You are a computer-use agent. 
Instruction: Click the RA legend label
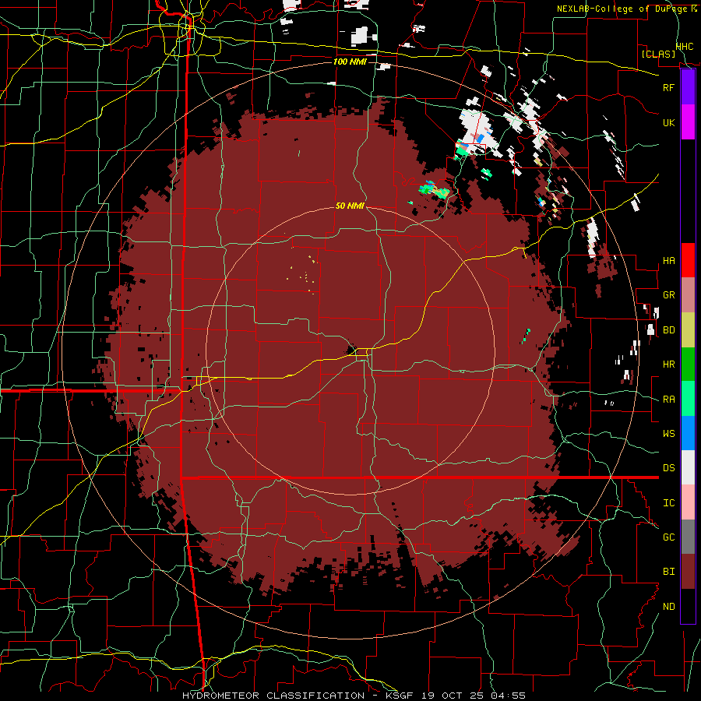pos(668,400)
